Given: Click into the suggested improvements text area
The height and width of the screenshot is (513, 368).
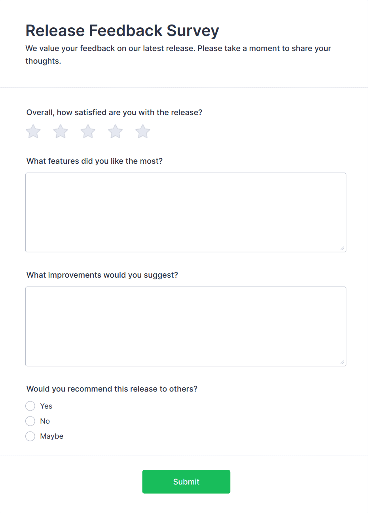Looking at the screenshot, I should coord(186,326).
